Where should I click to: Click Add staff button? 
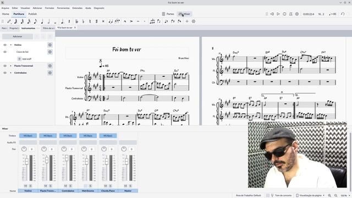tap(24, 59)
